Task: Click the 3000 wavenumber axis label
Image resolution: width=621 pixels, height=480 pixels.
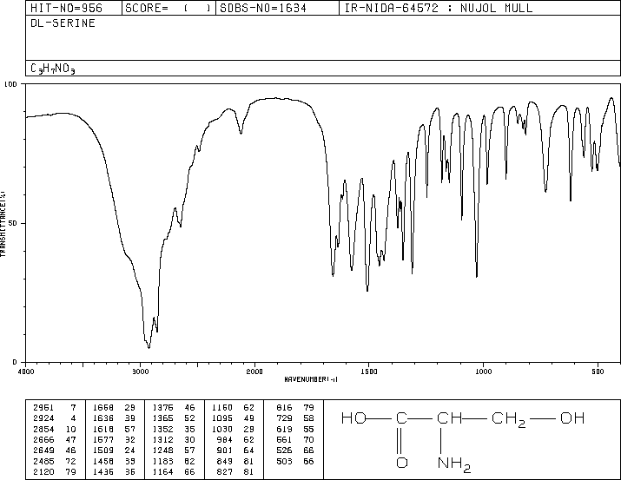Action: click(x=140, y=372)
